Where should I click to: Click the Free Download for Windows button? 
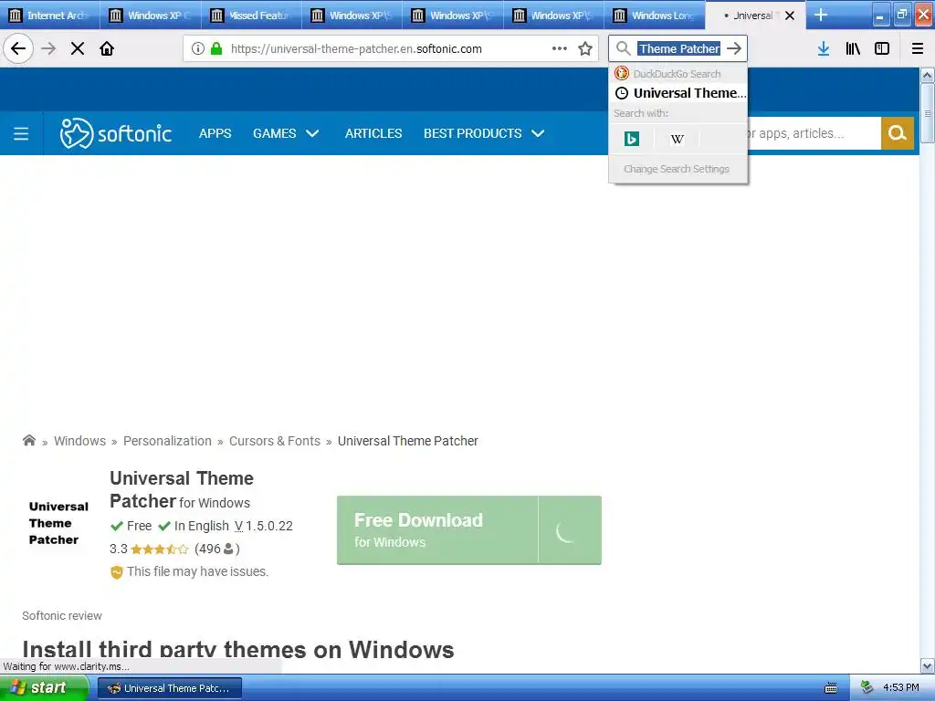point(468,530)
